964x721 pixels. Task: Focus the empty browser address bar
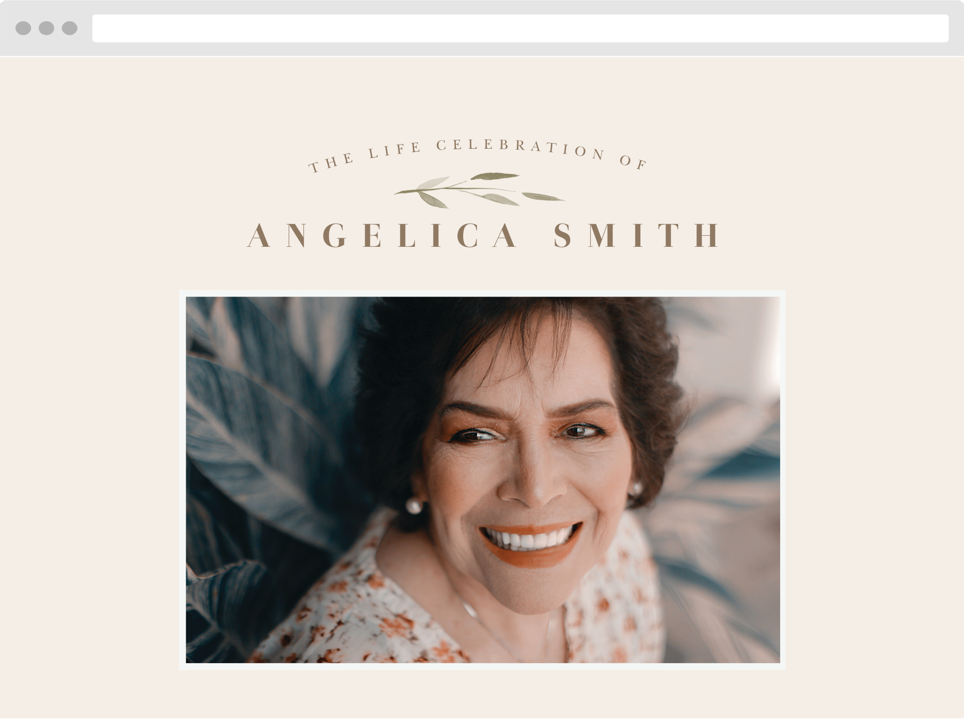520,28
